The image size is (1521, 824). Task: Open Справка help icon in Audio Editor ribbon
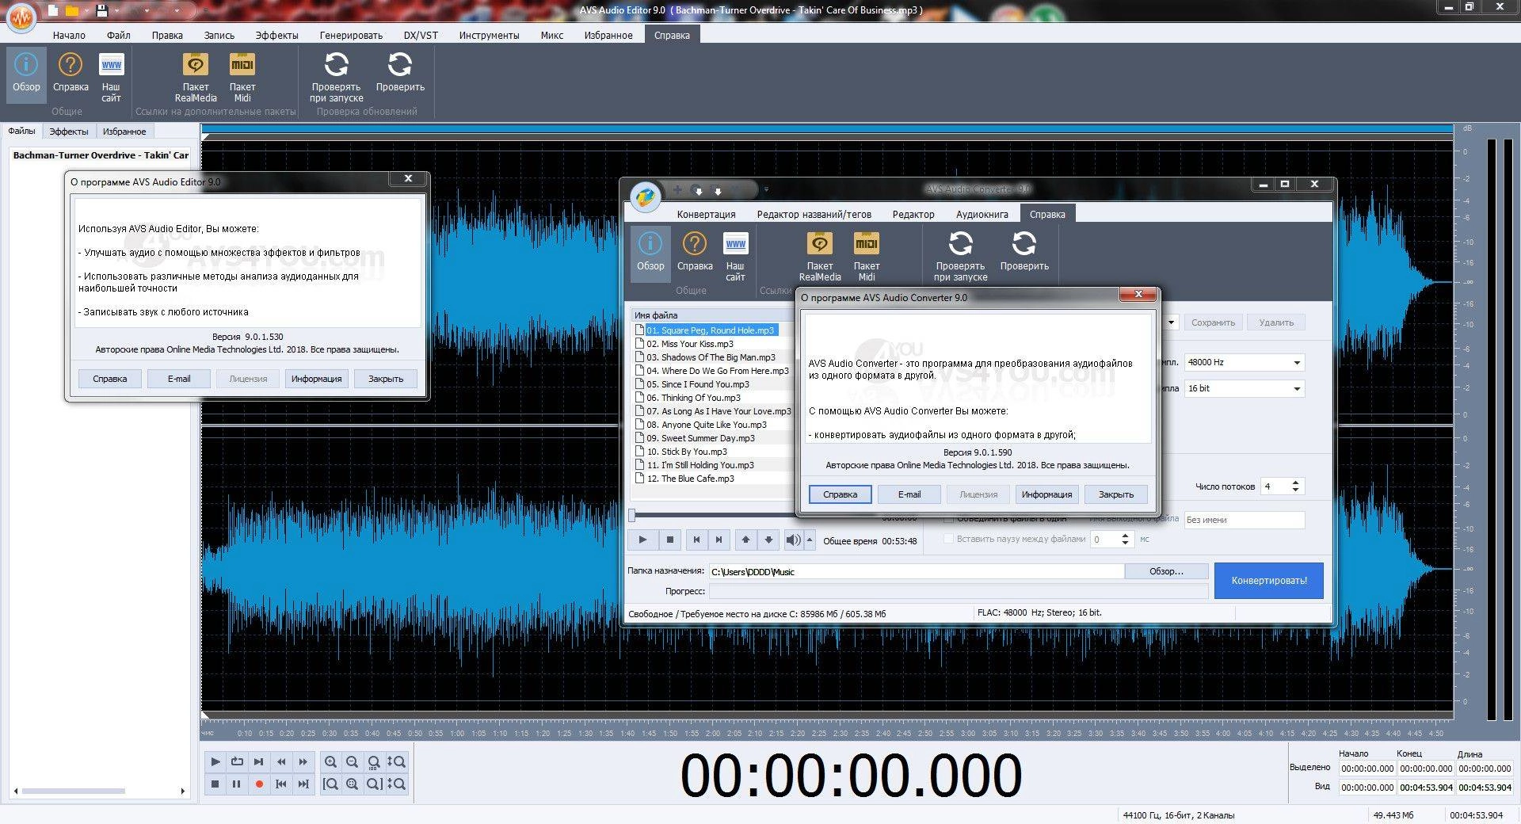coord(71,74)
